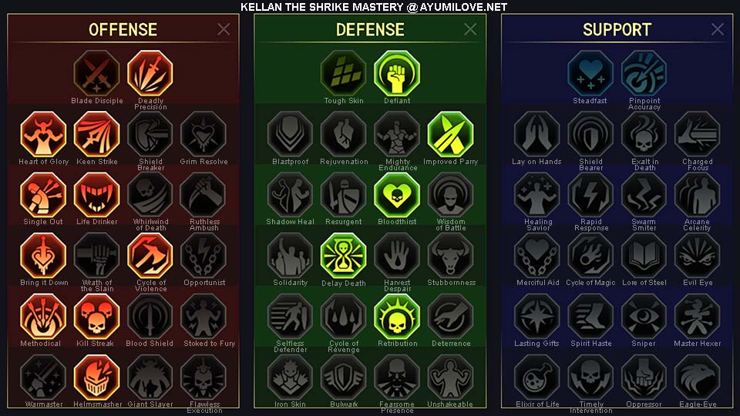Select the Defiant defense mastery

click(x=397, y=74)
